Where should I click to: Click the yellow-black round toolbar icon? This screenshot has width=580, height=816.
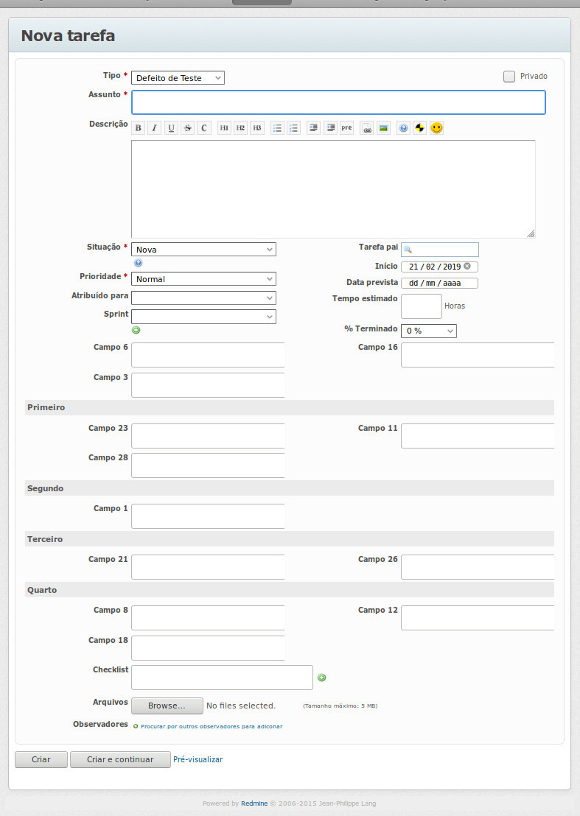419,128
